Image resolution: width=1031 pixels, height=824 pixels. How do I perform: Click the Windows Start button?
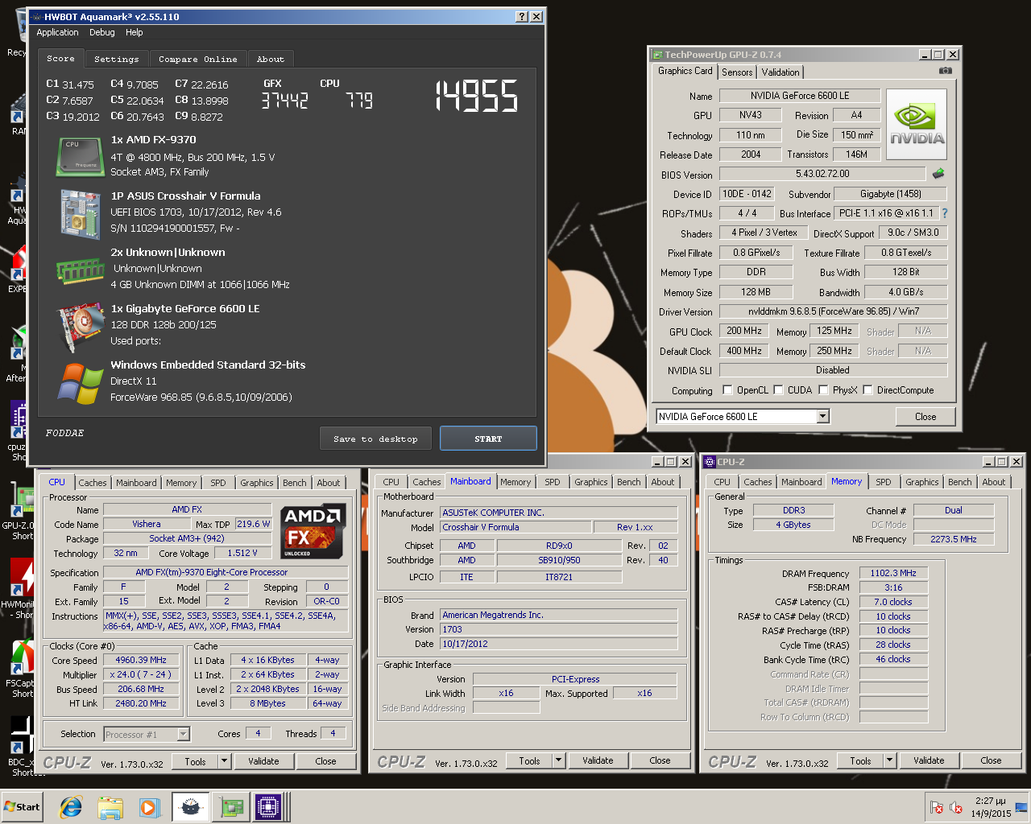(22, 807)
